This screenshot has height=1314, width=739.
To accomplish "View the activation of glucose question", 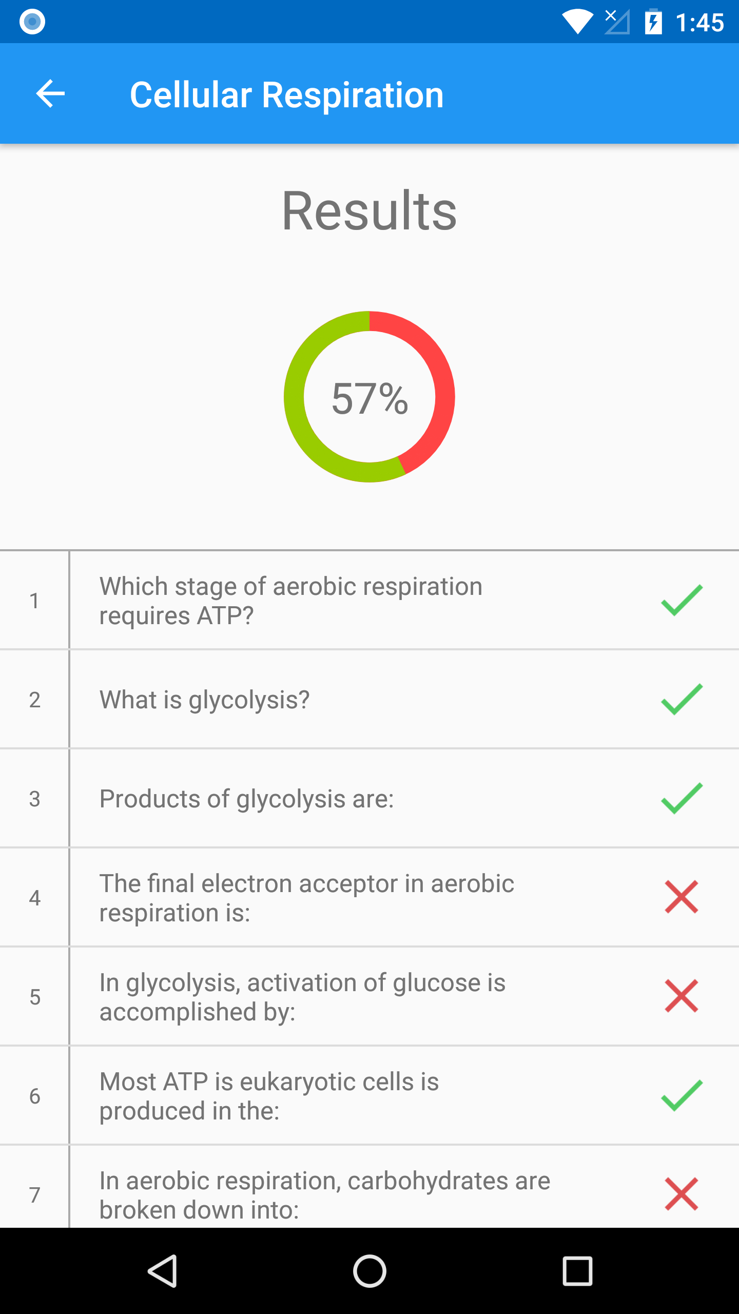I will click(302, 997).
